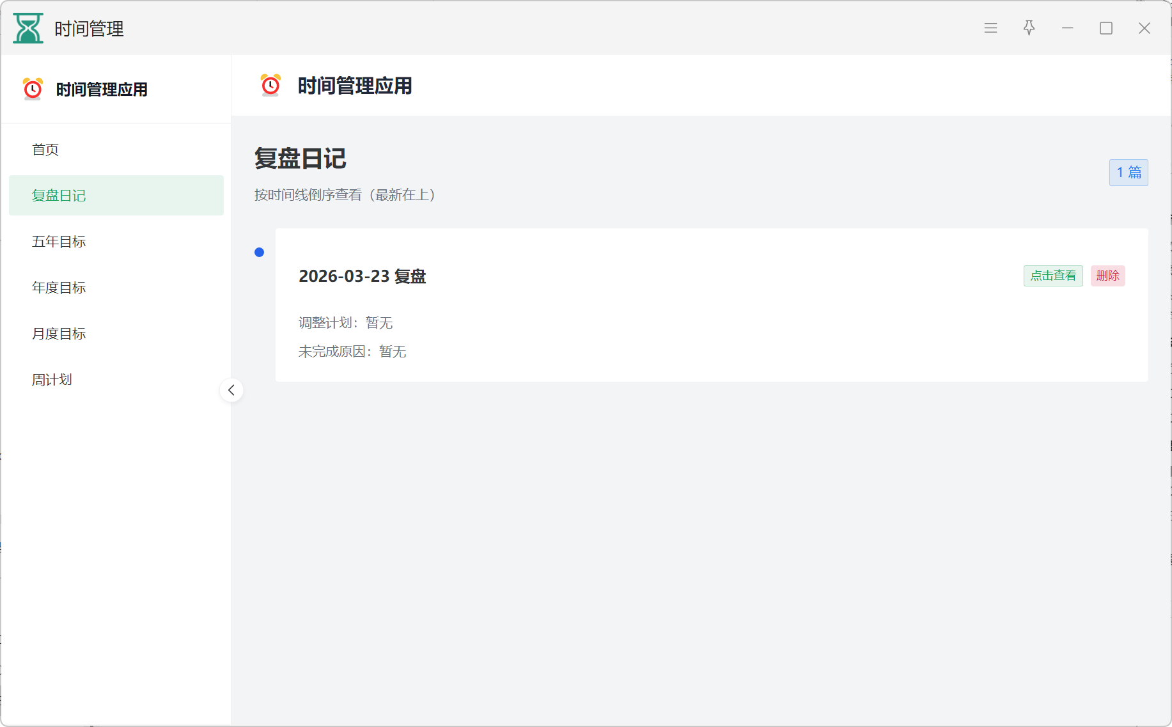The width and height of the screenshot is (1172, 727).
Task: Navigate to 周计划 in the sidebar
Action: pyautogui.click(x=116, y=380)
